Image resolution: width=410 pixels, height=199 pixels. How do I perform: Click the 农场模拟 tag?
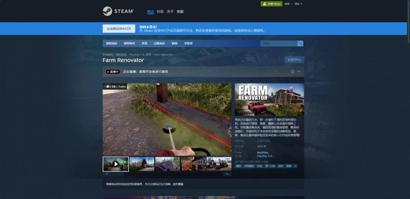click(x=249, y=166)
